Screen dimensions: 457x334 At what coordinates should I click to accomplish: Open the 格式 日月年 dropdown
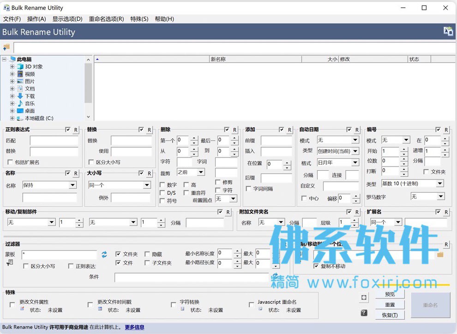(355, 162)
